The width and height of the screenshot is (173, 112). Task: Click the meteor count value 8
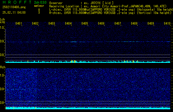click(x=39, y=10)
